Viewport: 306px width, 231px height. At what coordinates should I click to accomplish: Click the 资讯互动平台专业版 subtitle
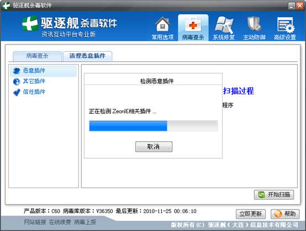tap(68, 35)
